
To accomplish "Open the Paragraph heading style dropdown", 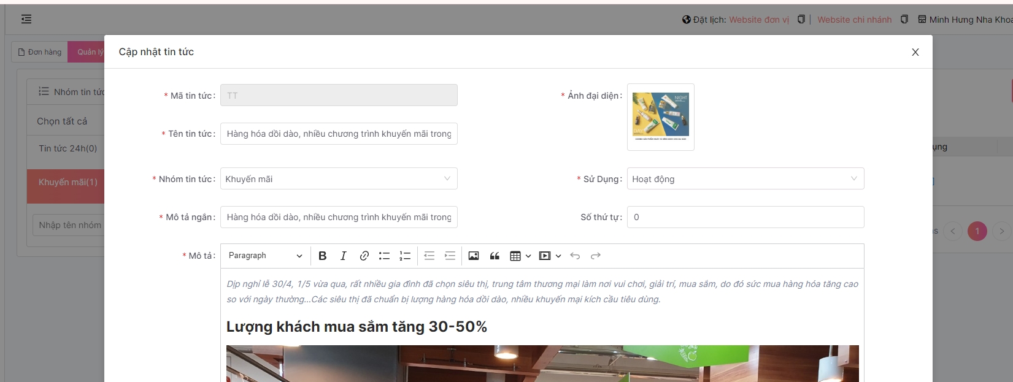I will [x=265, y=256].
